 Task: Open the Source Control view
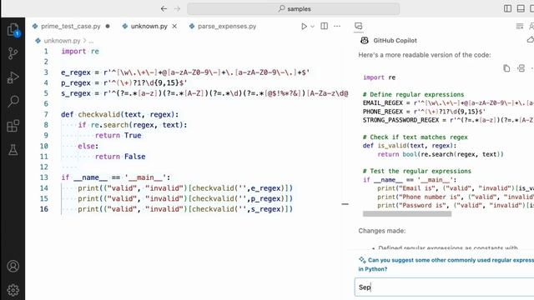click(13, 53)
